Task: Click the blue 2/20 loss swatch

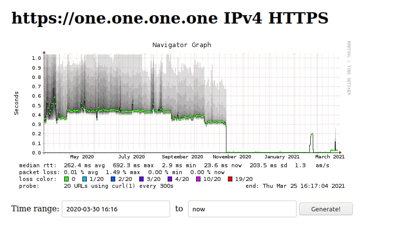Action: [113, 179]
